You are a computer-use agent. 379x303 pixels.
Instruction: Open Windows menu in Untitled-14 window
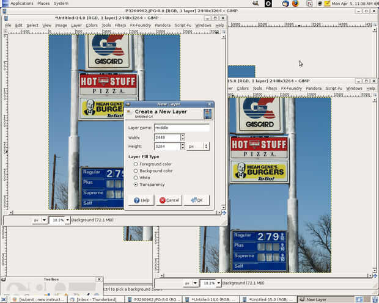(x=203, y=25)
